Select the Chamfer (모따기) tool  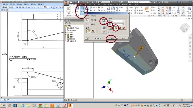pyautogui.click(x=120, y=7)
